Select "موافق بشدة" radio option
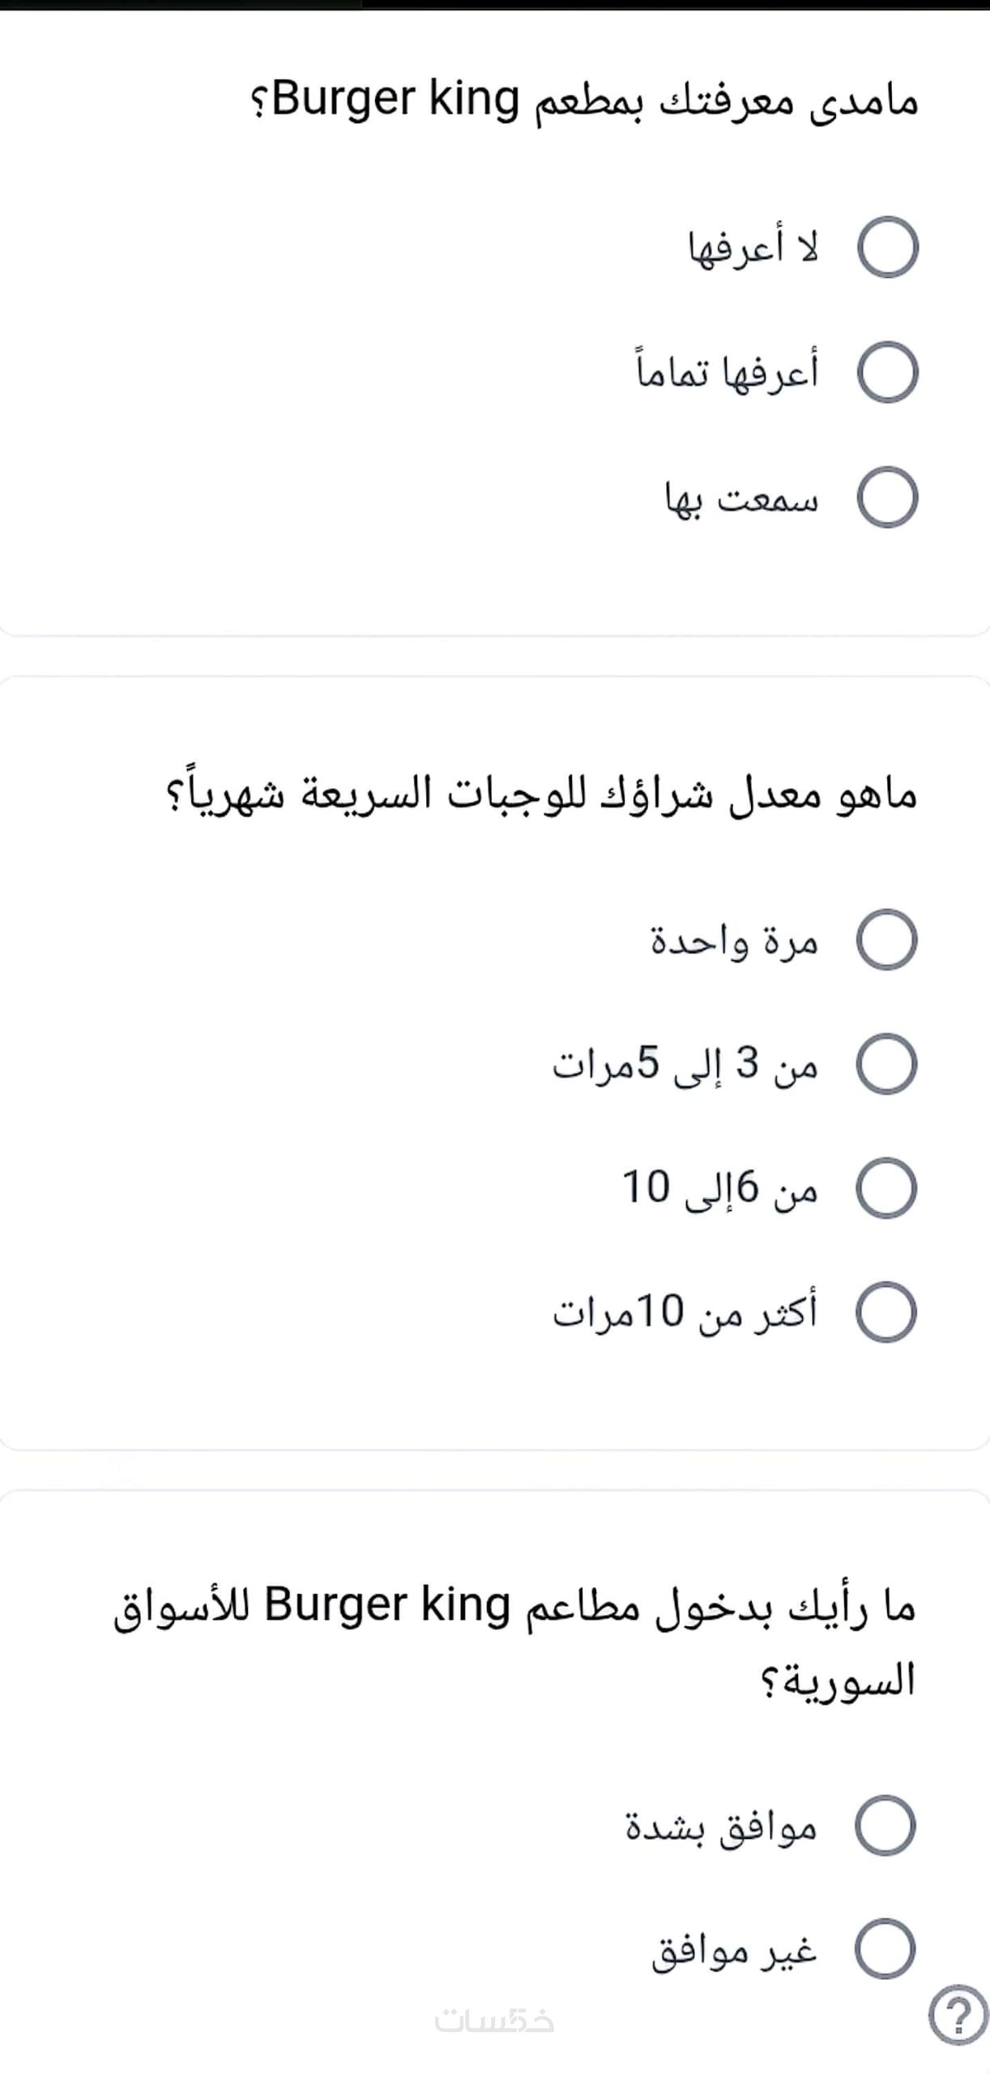The width and height of the screenshot is (990, 2074). click(885, 1825)
